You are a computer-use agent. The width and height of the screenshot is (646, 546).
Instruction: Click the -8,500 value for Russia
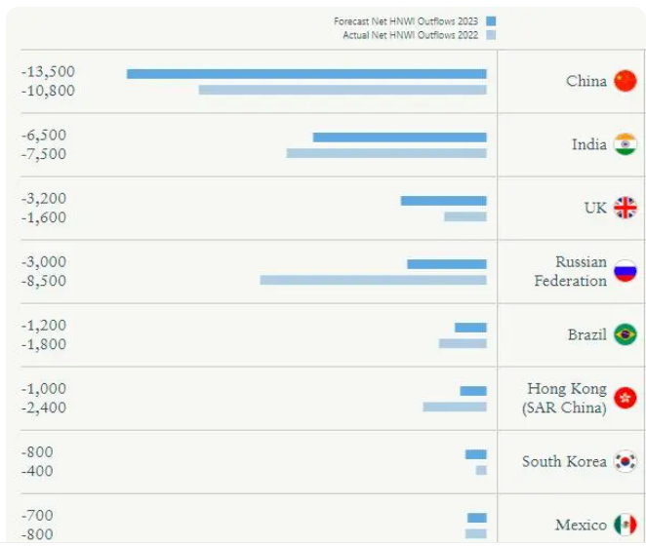pyautogui.click(x=44, y=281)
